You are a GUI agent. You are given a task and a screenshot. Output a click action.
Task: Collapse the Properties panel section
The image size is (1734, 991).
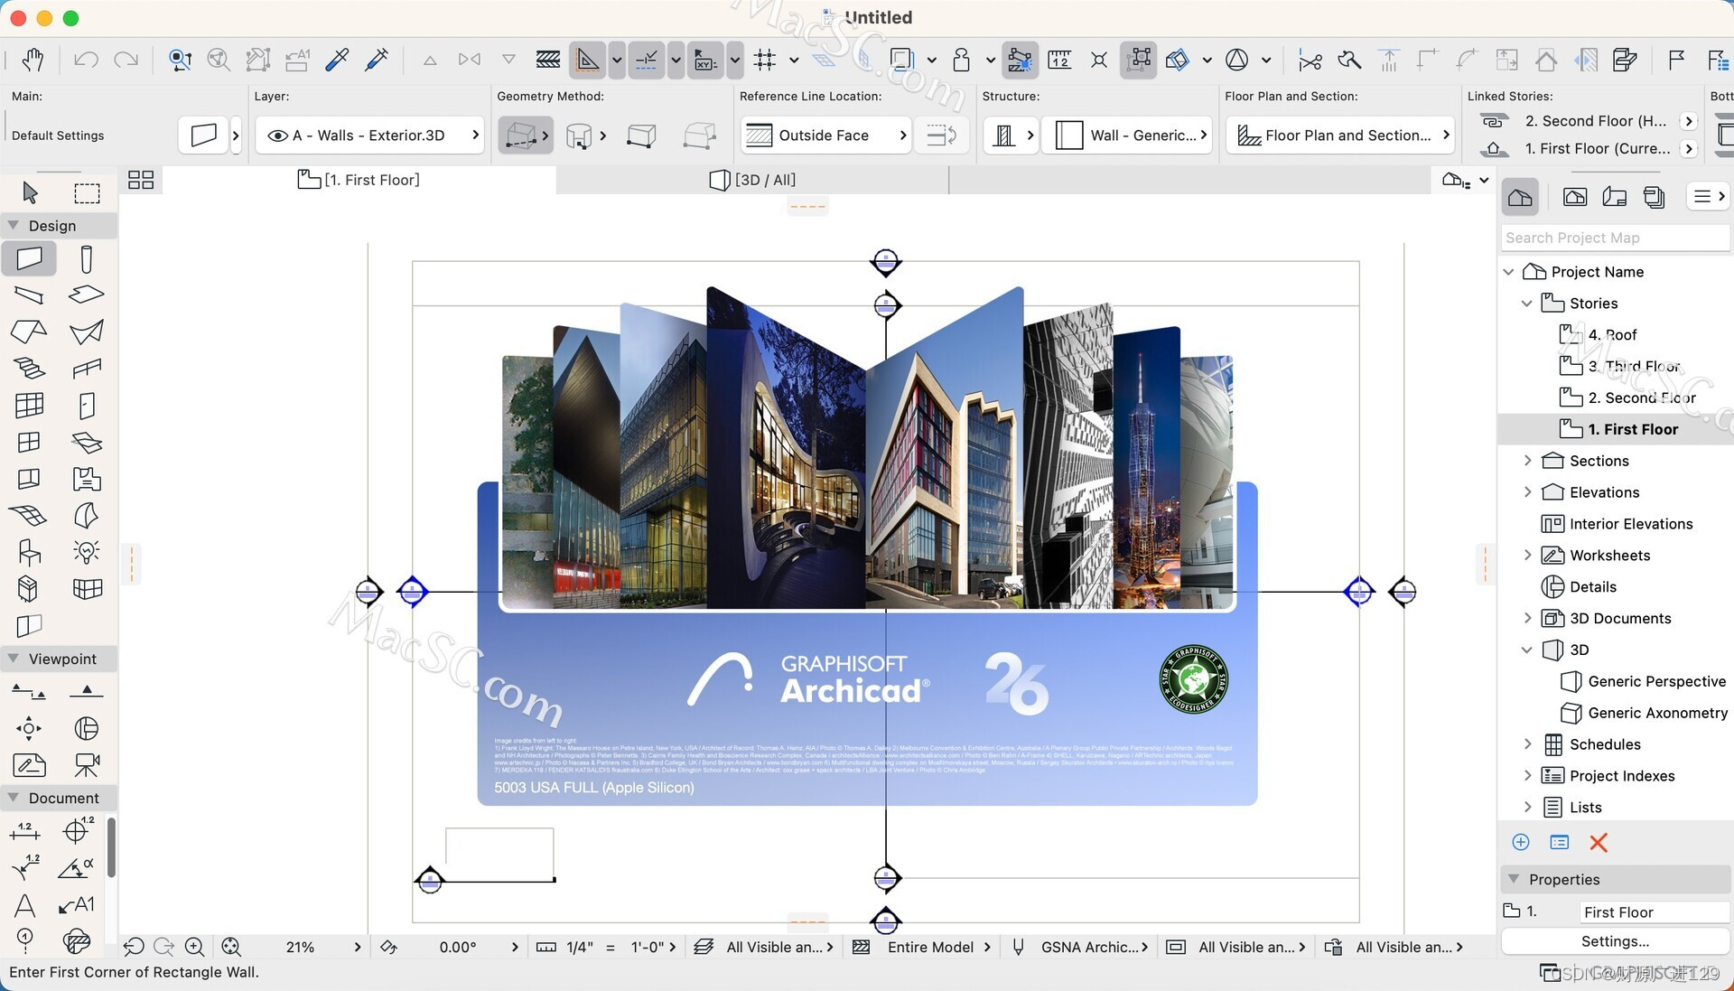pos(1514,879)
